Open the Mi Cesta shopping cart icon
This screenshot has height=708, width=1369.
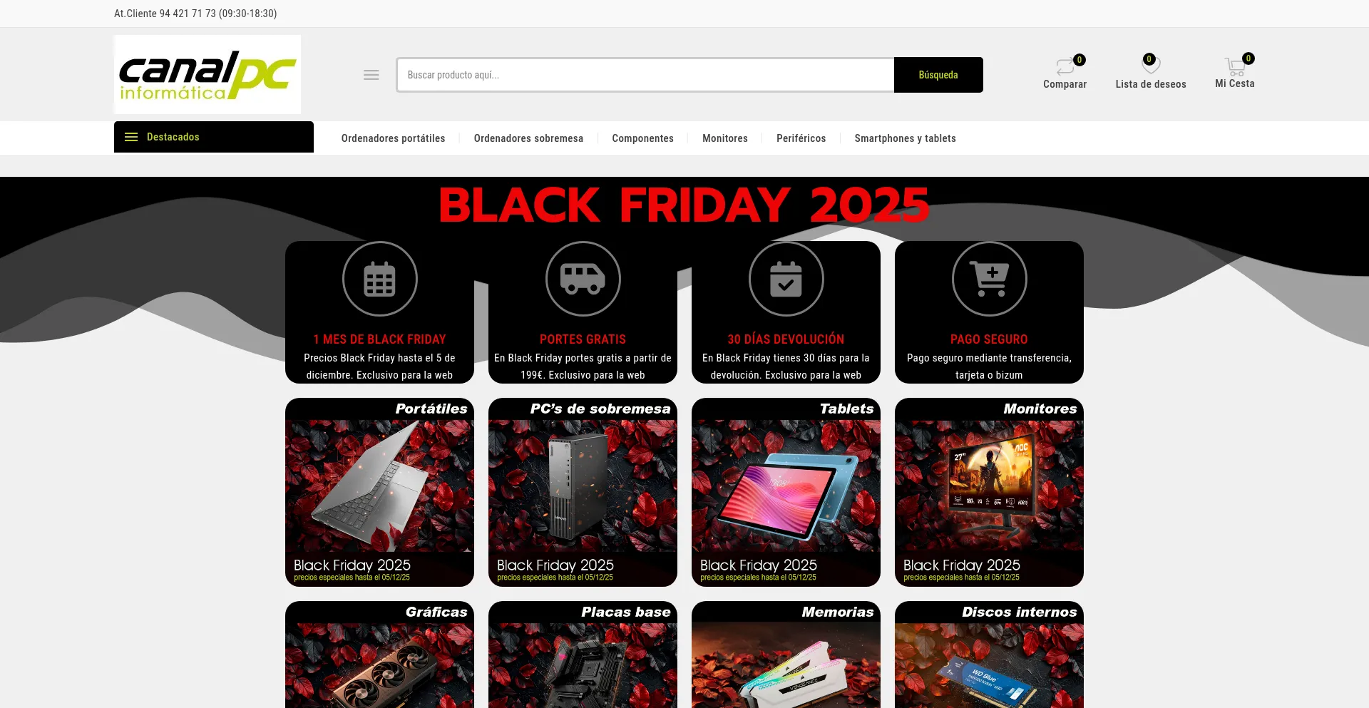[1235, 66]
